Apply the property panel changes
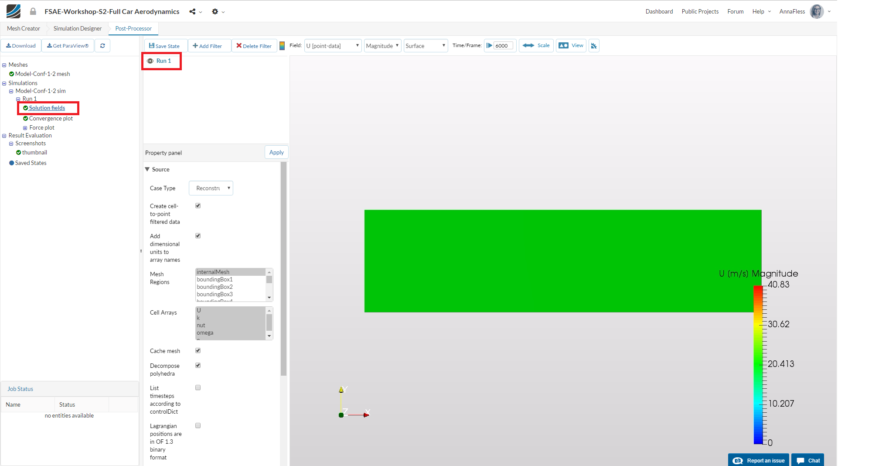The width and height of the screenshot is (872, 466). tap(276, 152)
